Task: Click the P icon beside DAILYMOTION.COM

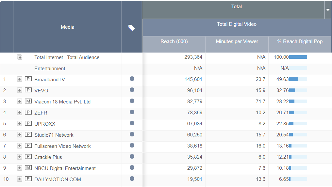Action: pyautogui.click(x=28, y=179)
